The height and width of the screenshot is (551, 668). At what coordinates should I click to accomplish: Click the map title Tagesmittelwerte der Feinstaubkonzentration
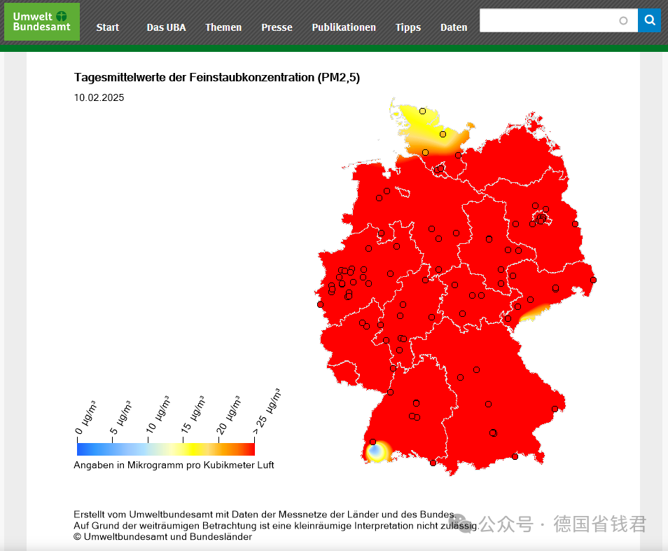[217, 77]
